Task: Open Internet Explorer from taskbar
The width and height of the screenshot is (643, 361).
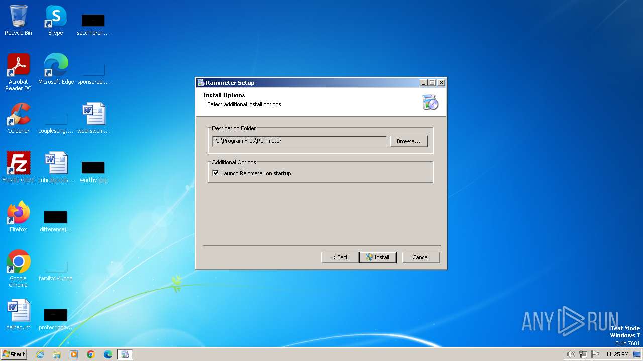Action: 40,354
